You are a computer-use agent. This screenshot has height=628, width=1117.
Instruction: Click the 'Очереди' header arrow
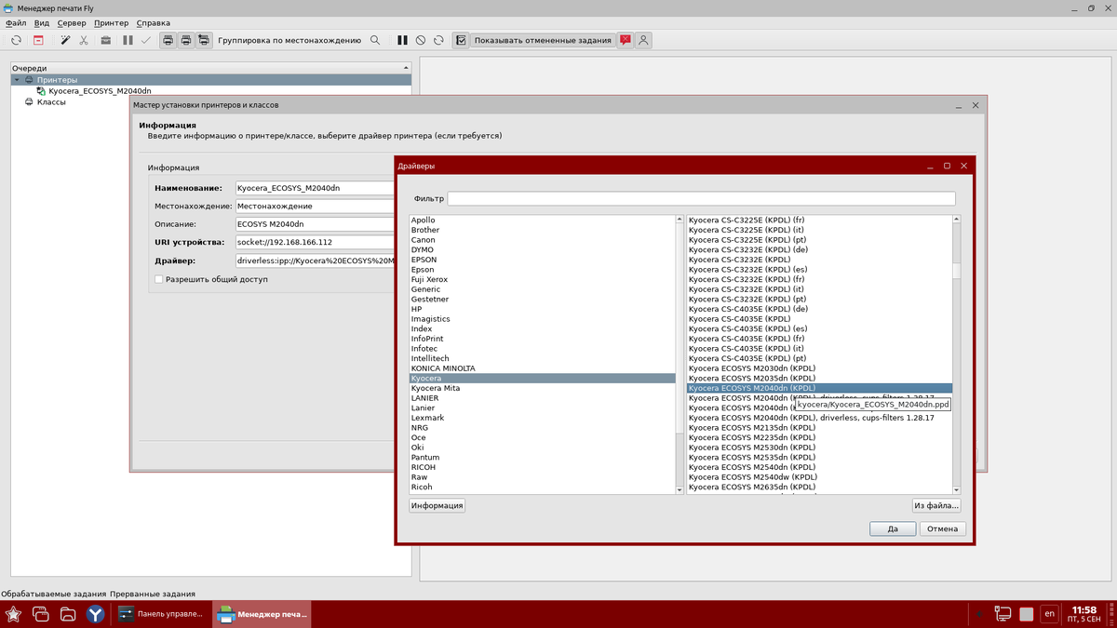(405, 68)
